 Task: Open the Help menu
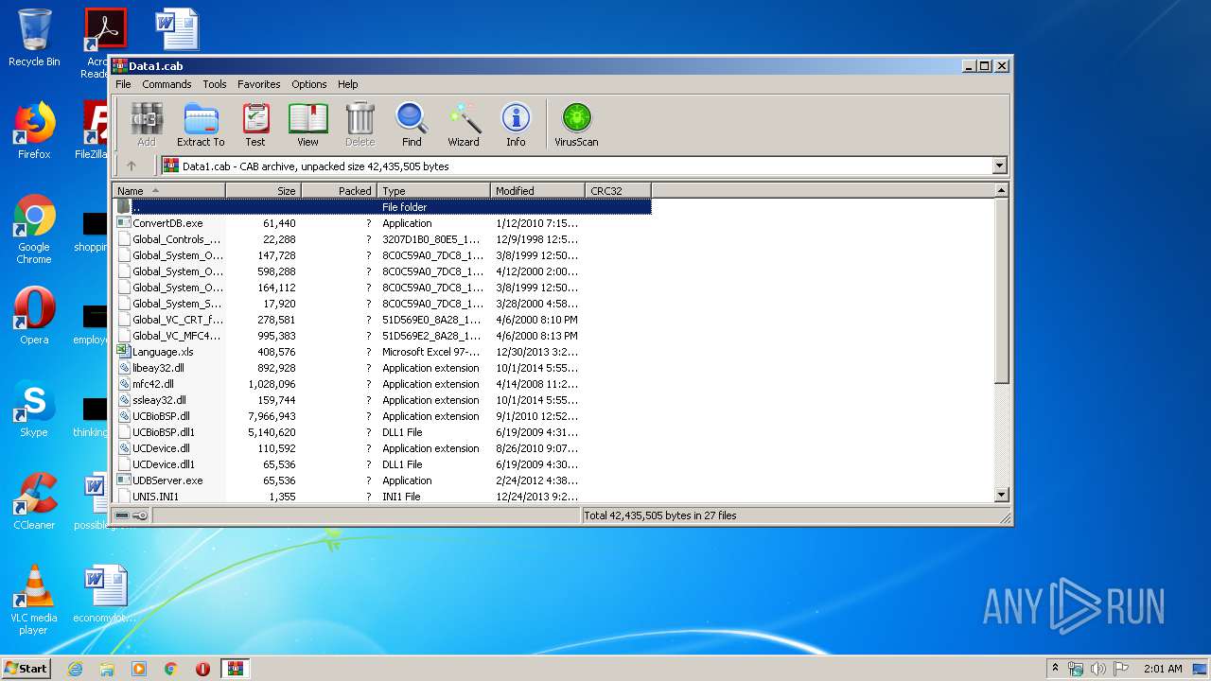click(348, 84)
